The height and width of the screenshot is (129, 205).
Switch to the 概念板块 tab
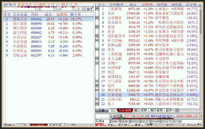pyautogui.click(x=141, y=110)
